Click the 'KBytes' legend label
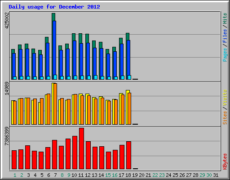Viewport: 230px width, 180px height. [225, 162]
